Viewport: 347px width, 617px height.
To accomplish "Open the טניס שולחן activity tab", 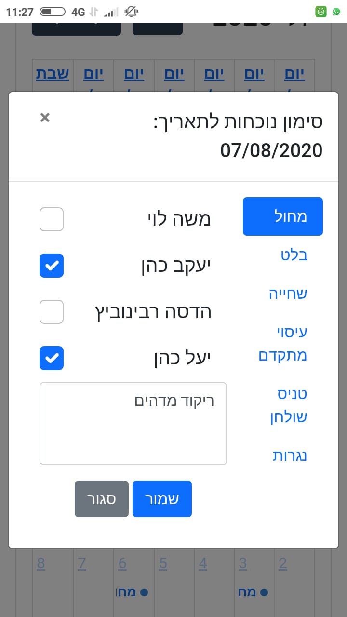I will (288, 405).
